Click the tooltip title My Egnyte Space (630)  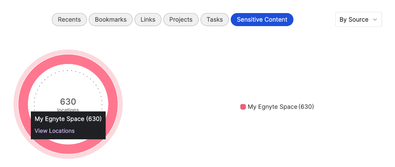[x=68, y=119]
